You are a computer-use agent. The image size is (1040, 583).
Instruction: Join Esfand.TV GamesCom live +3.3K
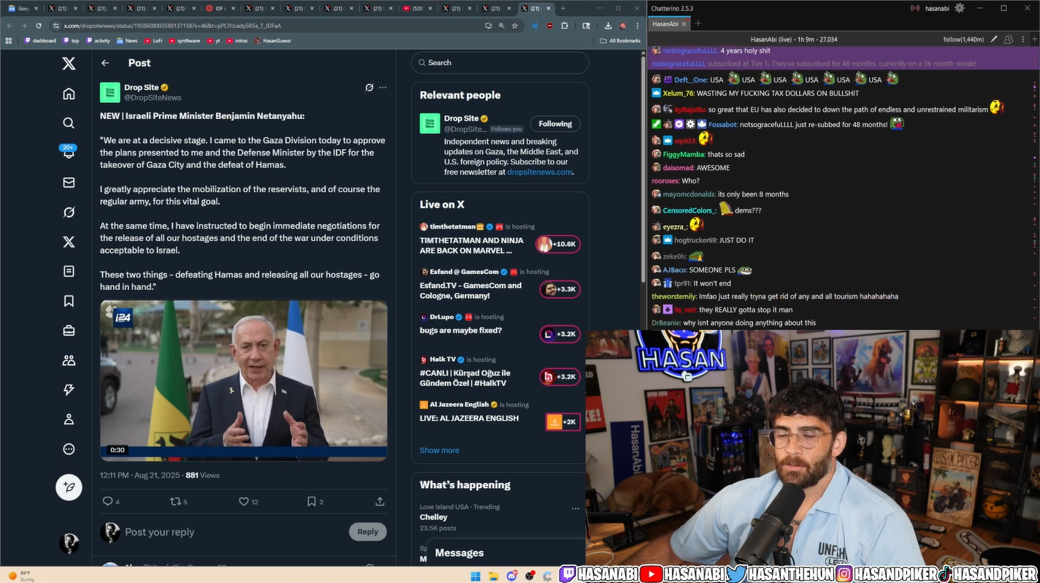pos(560,289)
